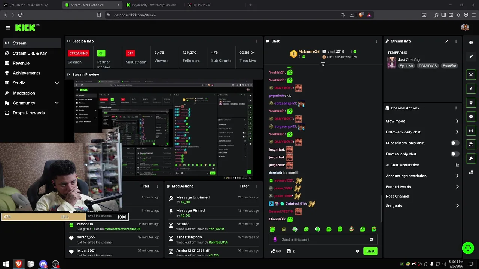Click the focus frame icon in right rail

click(x=471, y=75)
